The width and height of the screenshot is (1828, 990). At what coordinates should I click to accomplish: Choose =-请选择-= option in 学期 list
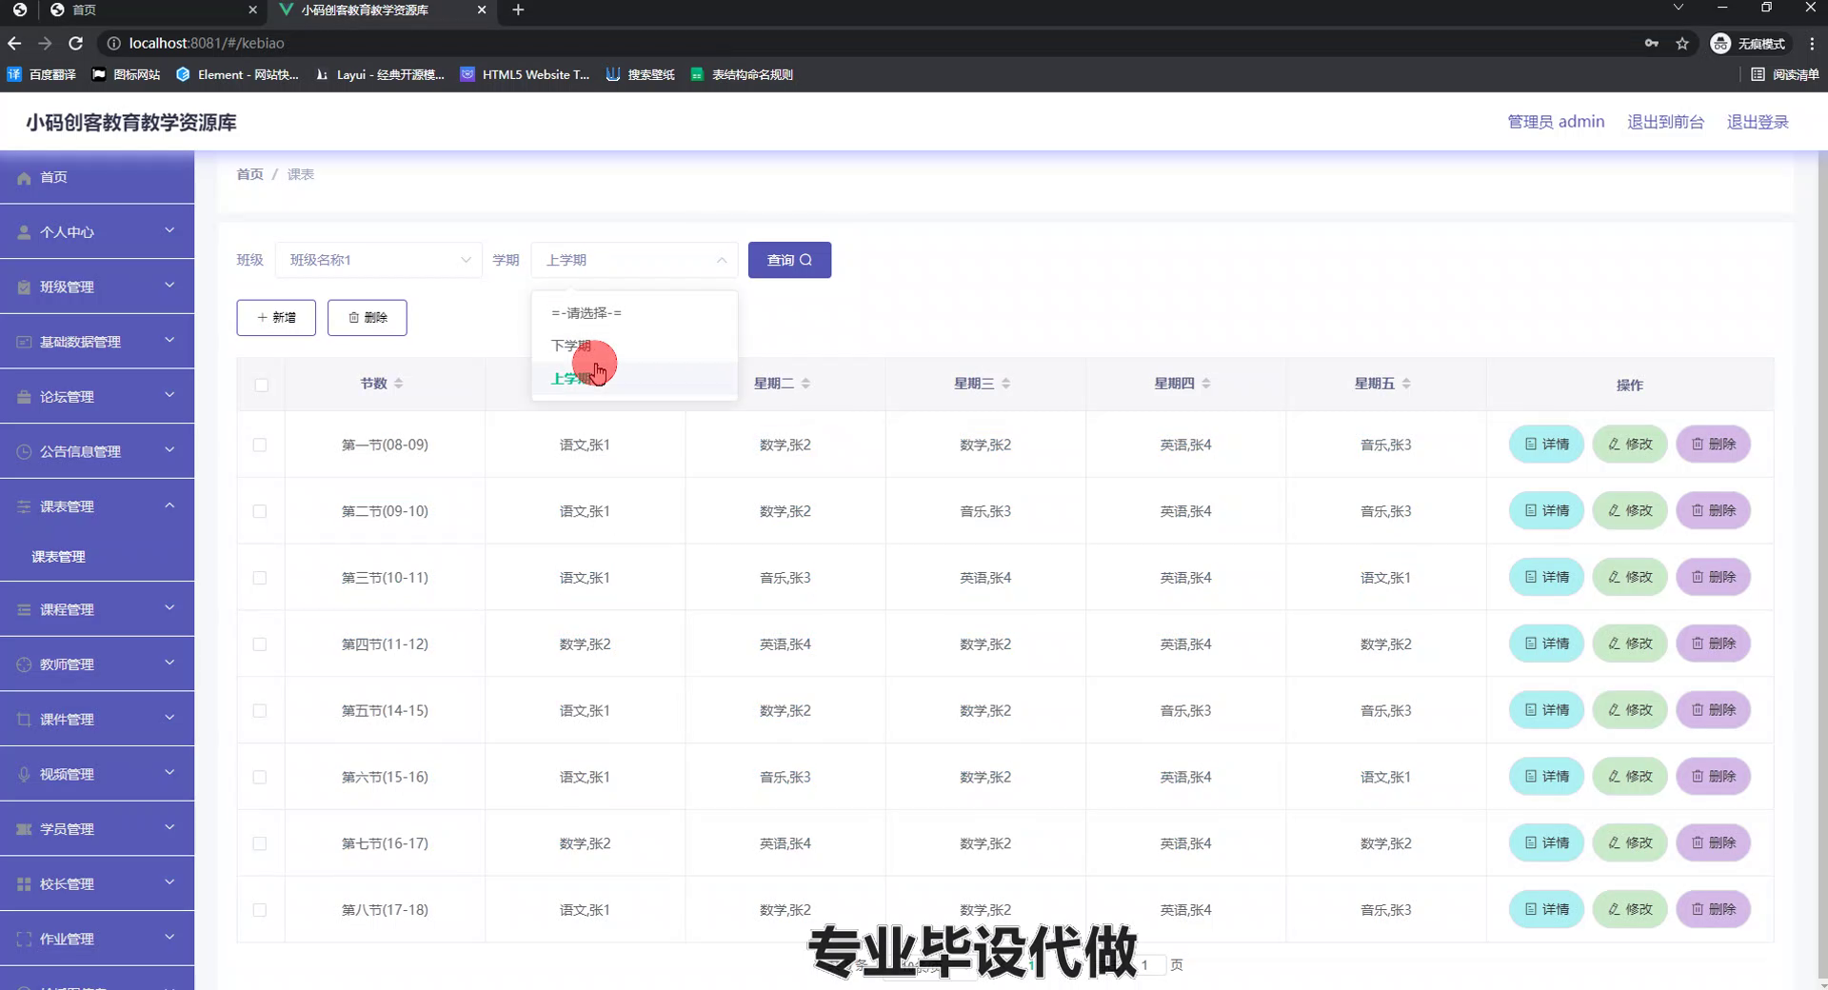634,313
